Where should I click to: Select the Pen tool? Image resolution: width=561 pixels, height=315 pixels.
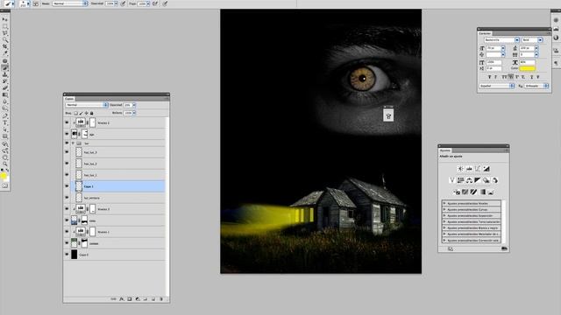[x=5, y=115]
